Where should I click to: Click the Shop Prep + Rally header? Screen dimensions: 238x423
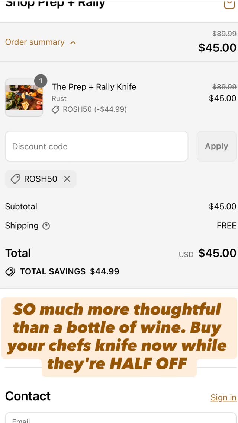55,4
